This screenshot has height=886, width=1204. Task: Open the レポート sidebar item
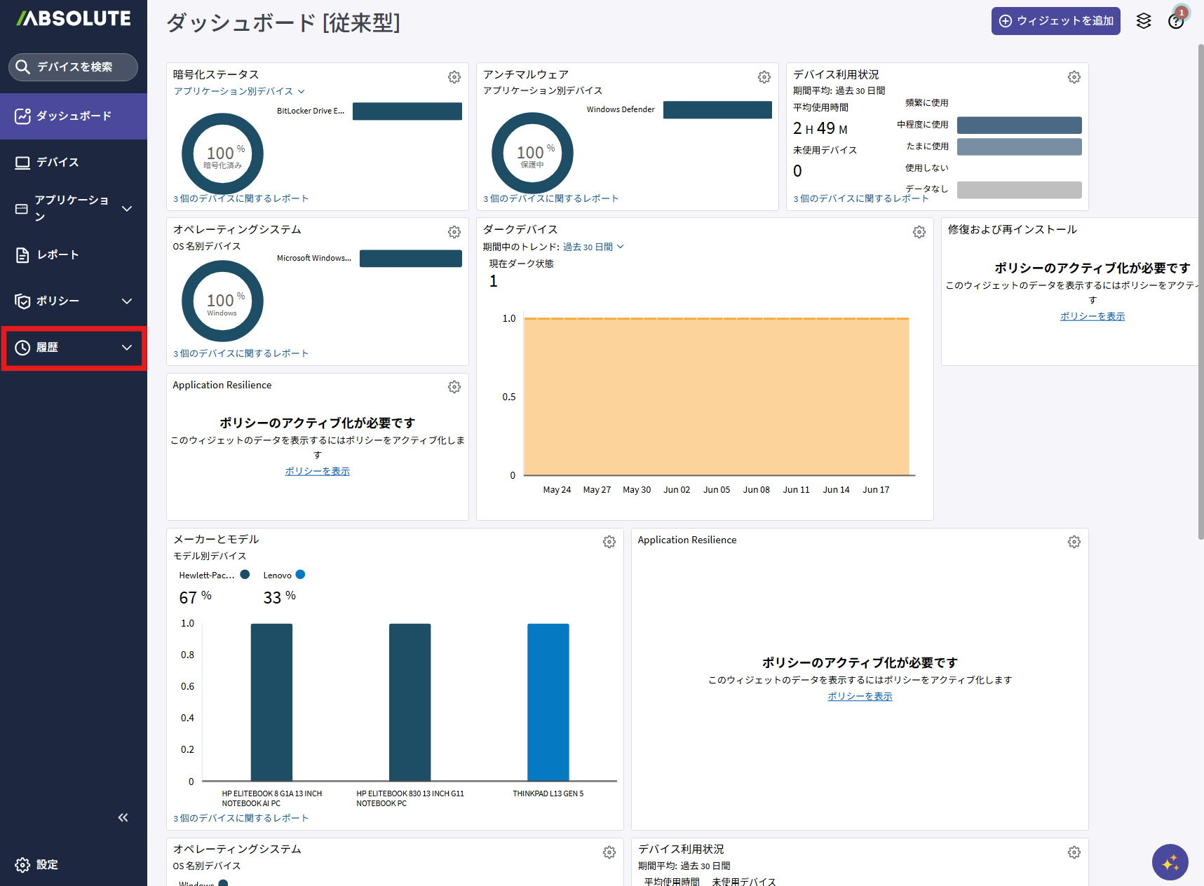(x=74, y=255)
